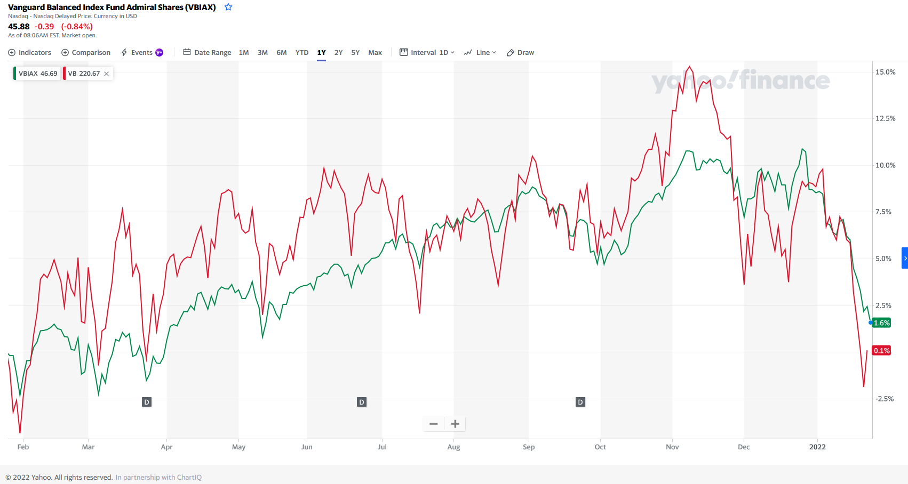Click the Events lightning bolt icon
Viewport: 908px width, 484px height.
click(x=124, y=52)
